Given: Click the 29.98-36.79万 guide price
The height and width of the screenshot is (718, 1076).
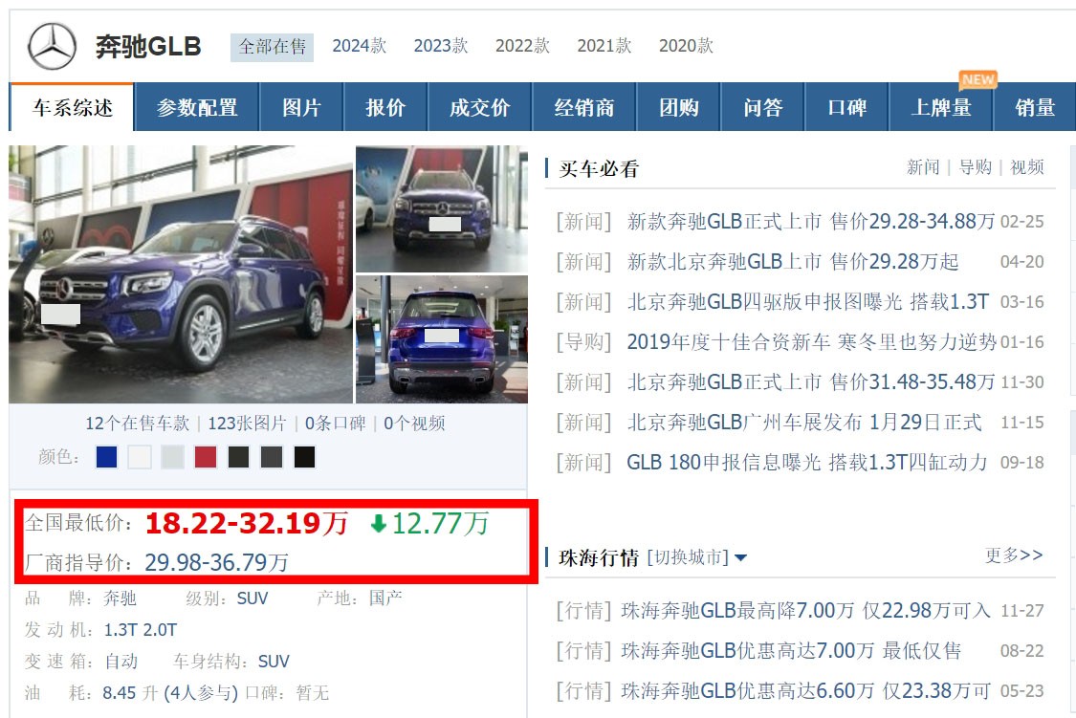Looking at the screenshot, I should click(217, 562).
